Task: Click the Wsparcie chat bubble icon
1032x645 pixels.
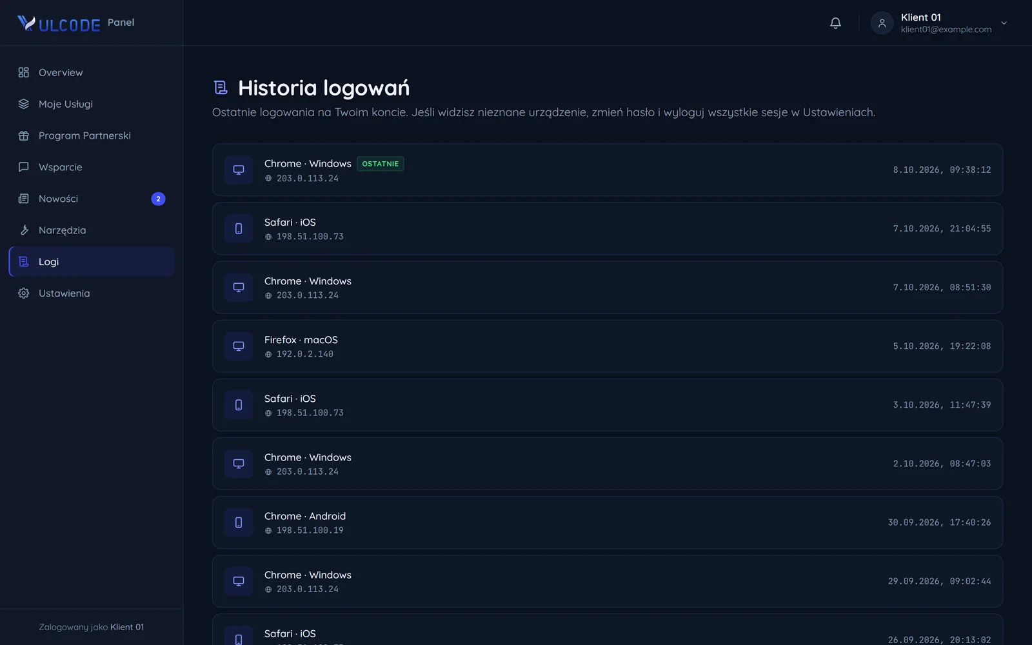Action: [x=24, y=167]
